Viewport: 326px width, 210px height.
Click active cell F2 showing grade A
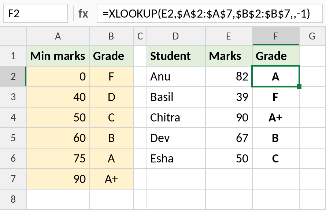tap(275, 76)
